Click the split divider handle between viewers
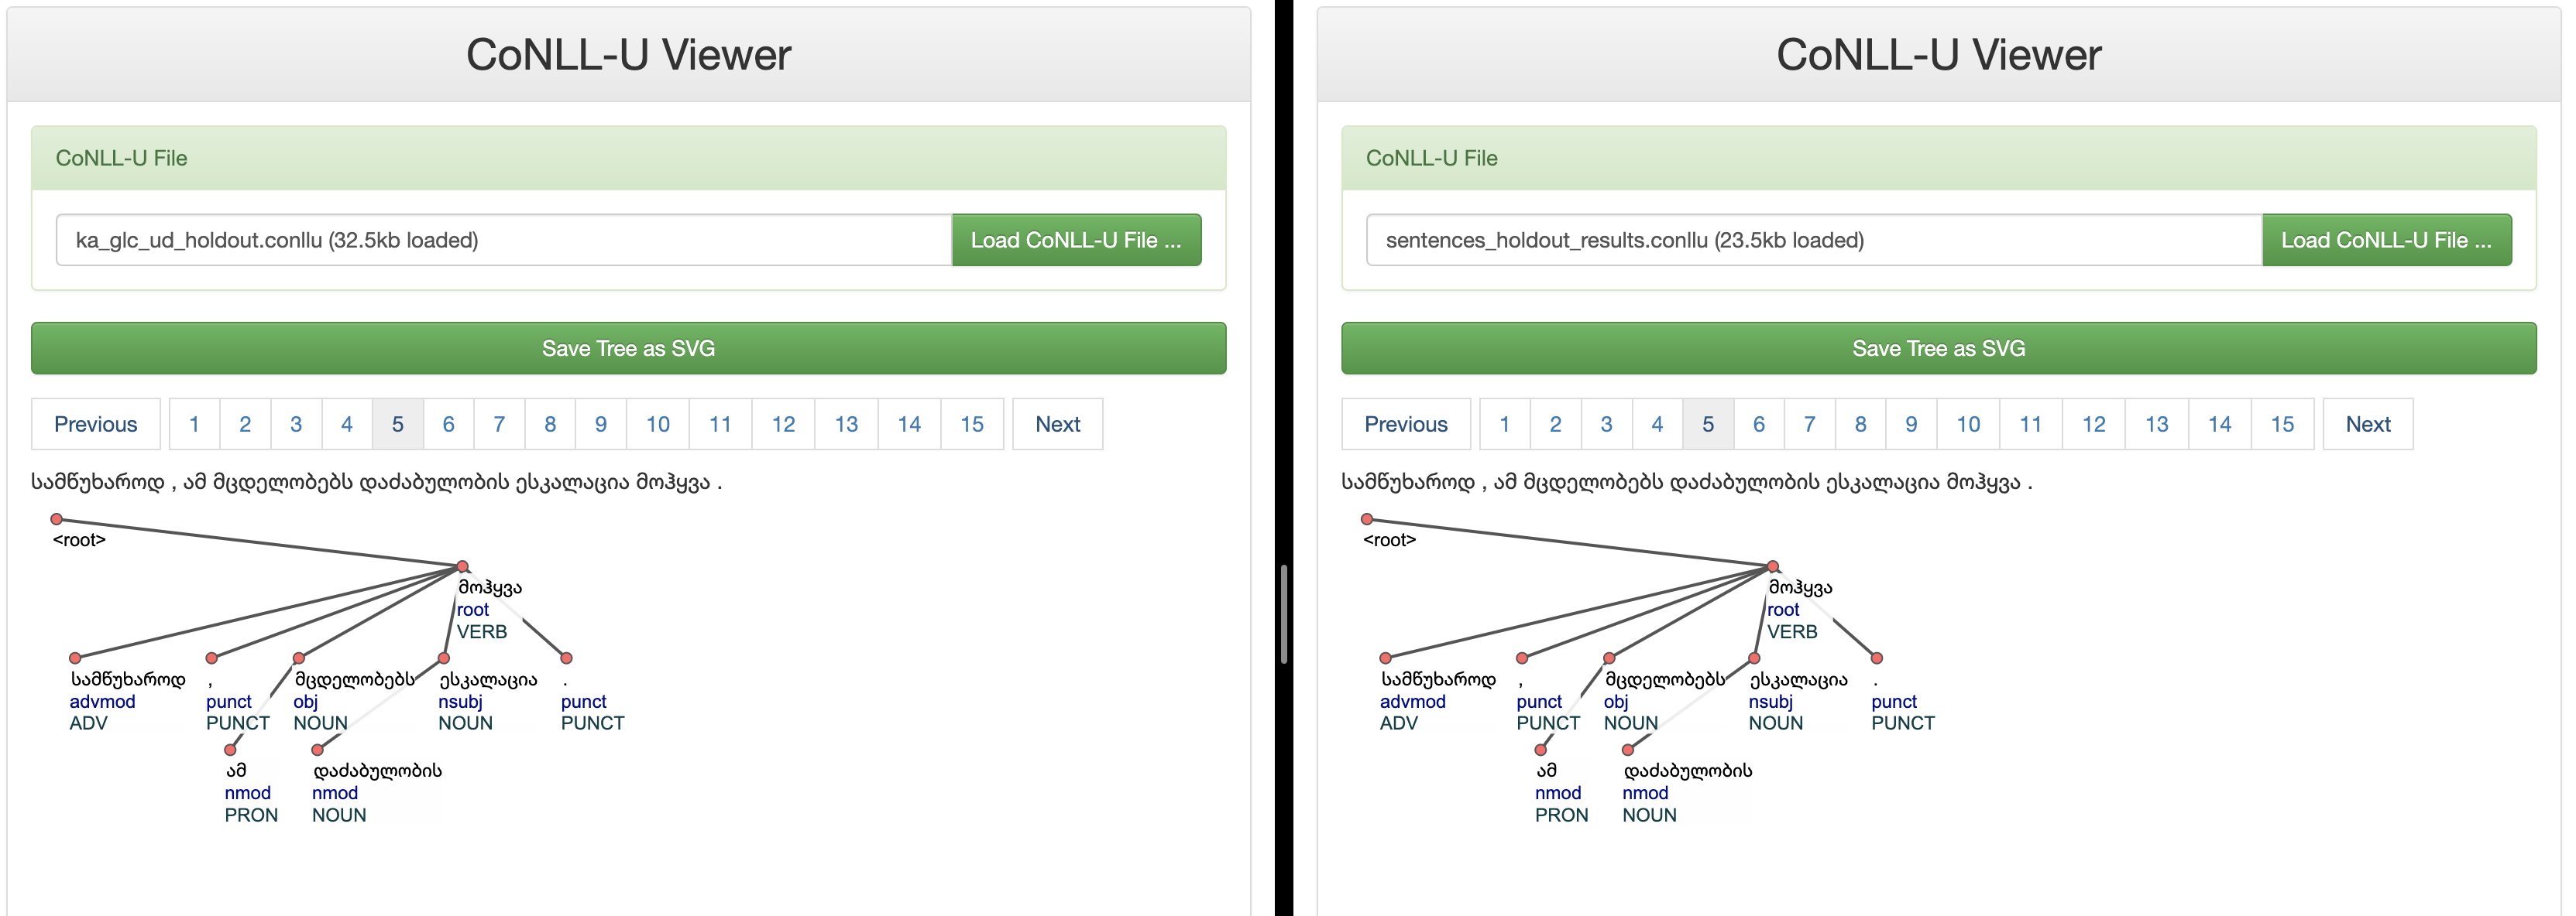The image size is (2576, 916). (1284, 614)
